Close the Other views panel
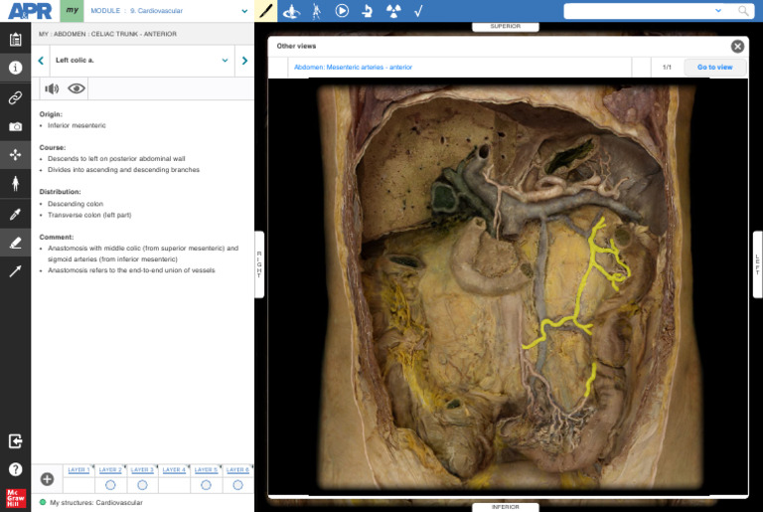763x512 pixels. click(x=737, y=47)
